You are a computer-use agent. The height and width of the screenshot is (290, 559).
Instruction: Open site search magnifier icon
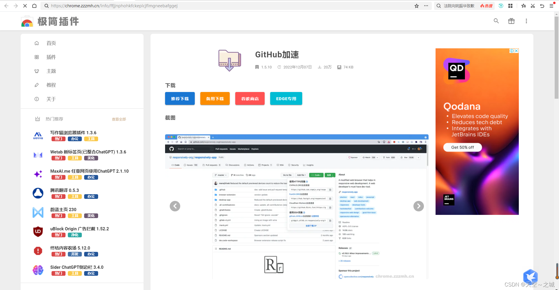point(496,21)
